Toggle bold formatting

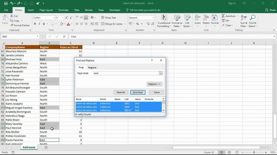click(x=35, y=24)
